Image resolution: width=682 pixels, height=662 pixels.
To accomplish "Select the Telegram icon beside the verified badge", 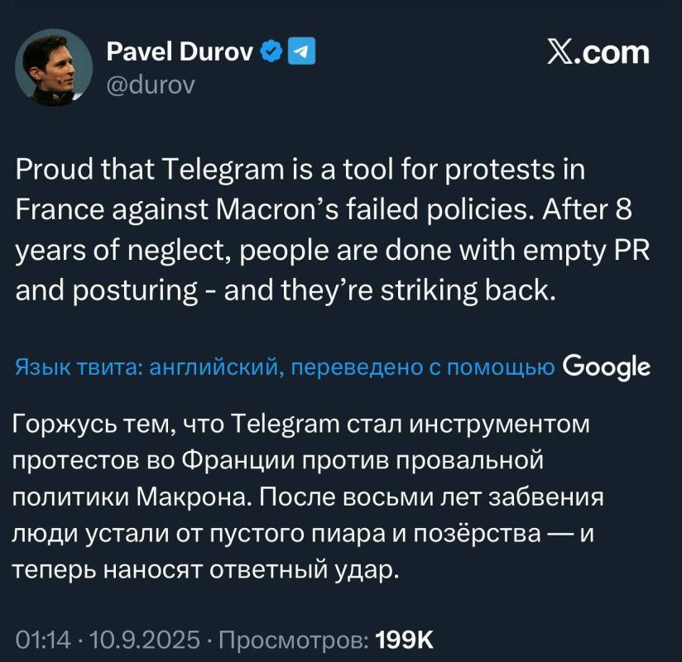I will click(x=302, y=50).
